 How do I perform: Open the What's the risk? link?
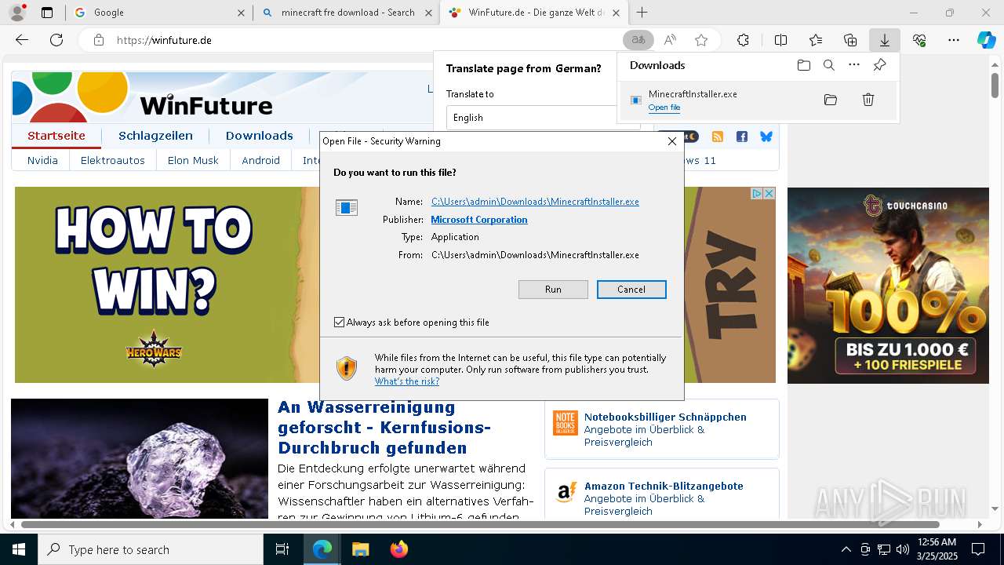pos(407,381)
